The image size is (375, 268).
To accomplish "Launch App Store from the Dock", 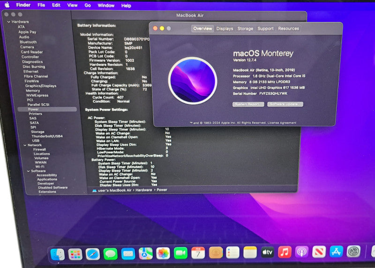I will coord(336,252).
